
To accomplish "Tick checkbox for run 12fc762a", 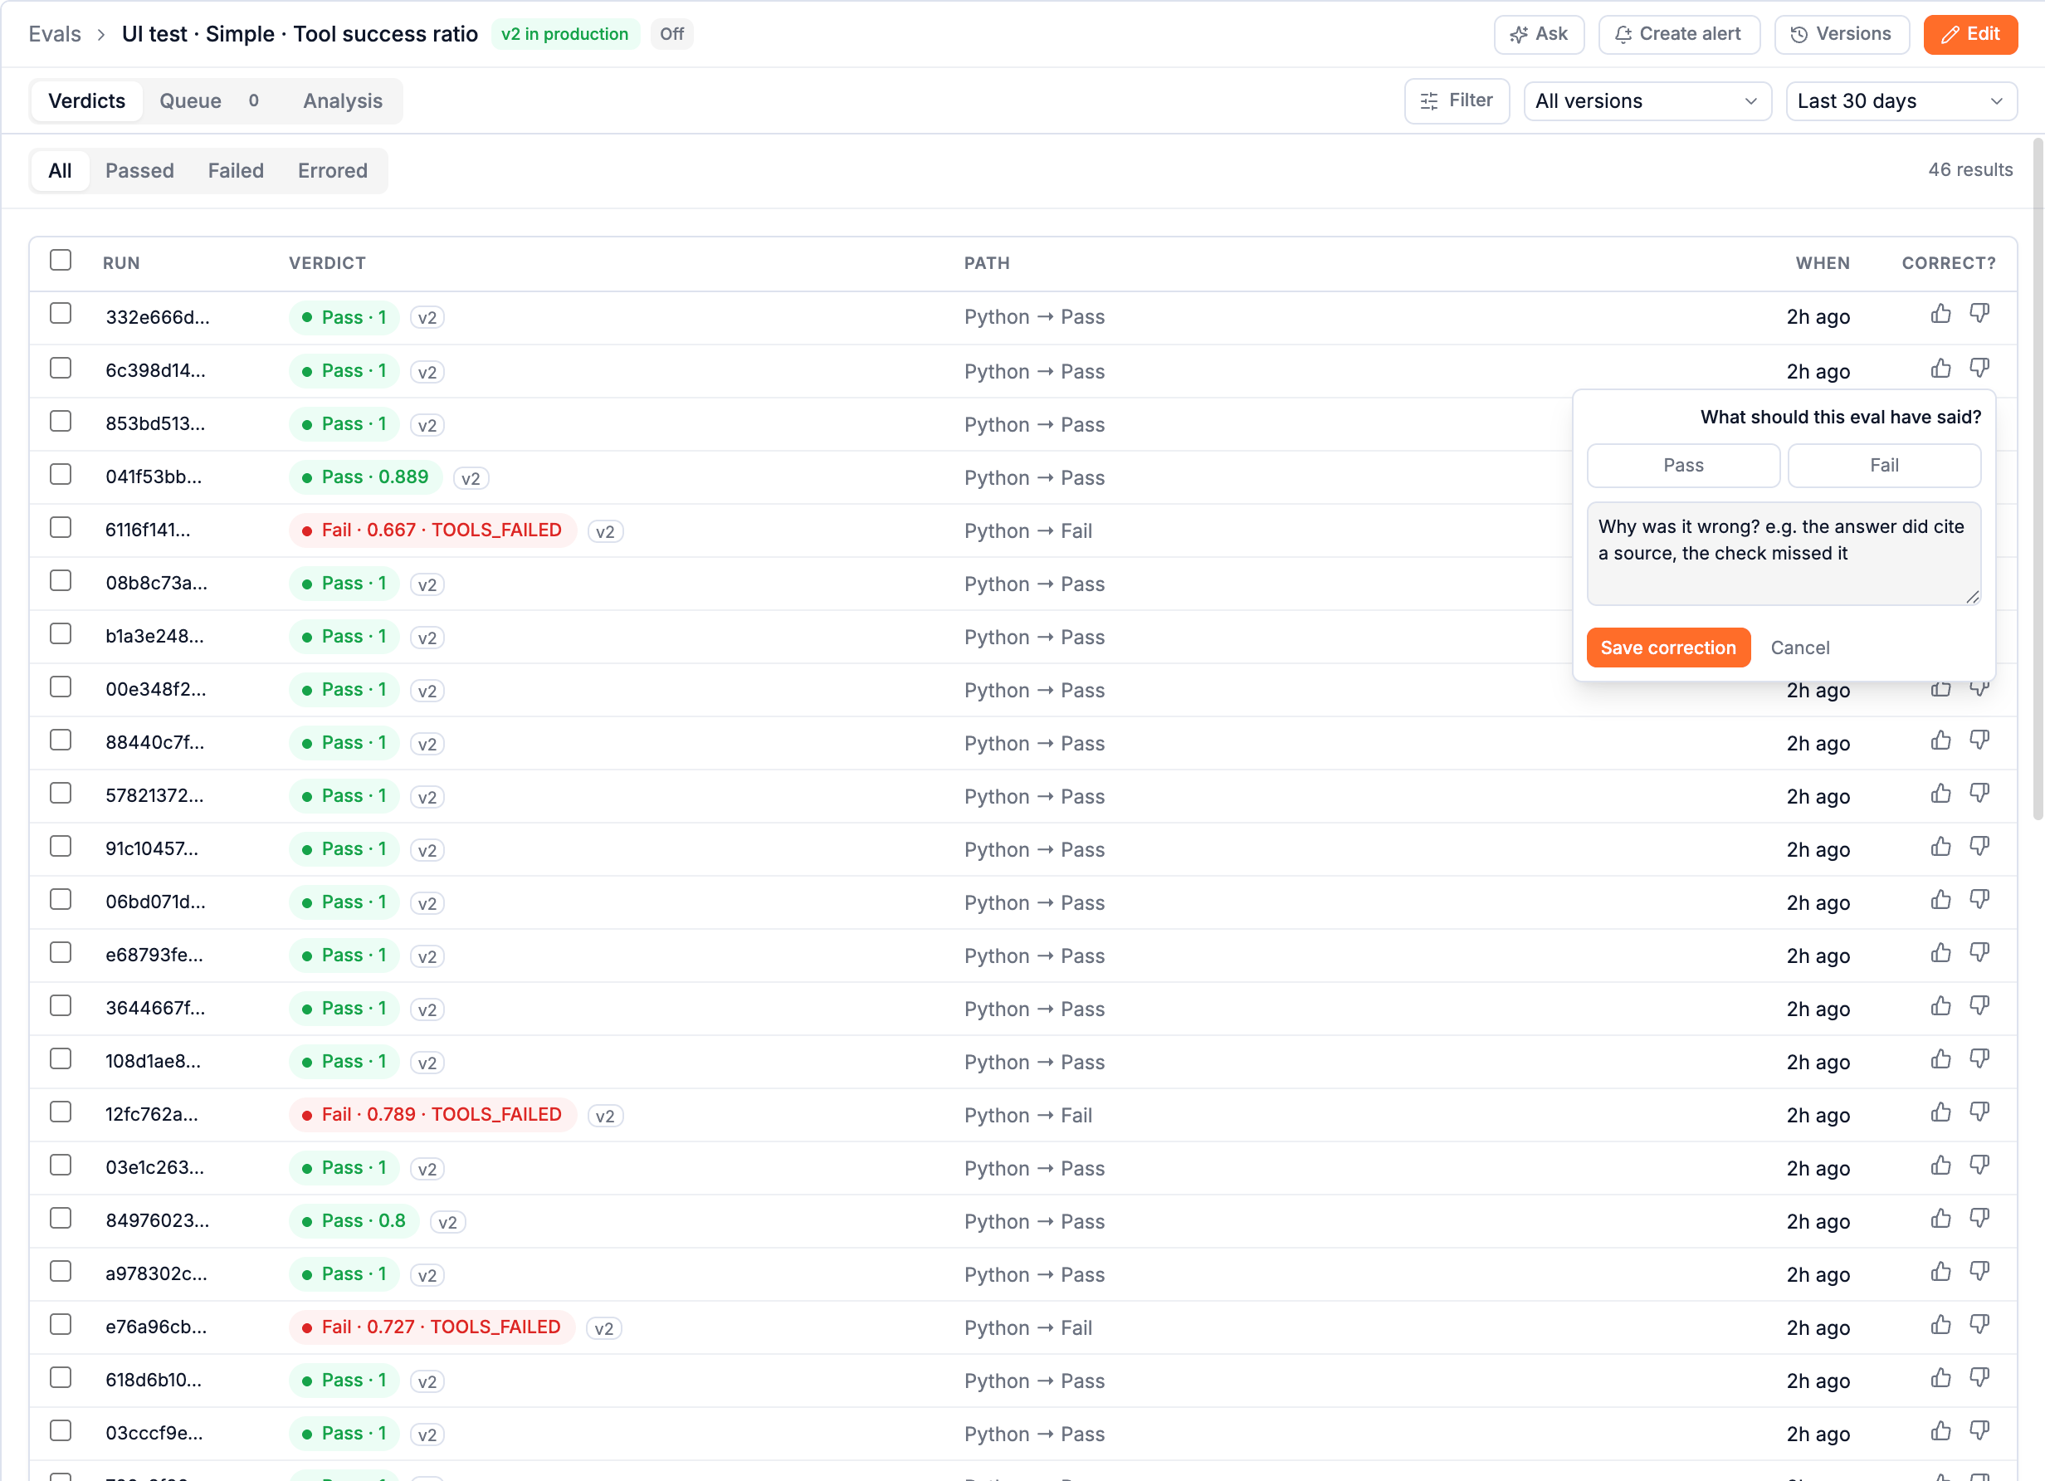I will coord(61,1112).
